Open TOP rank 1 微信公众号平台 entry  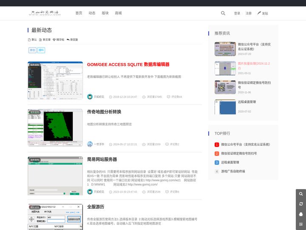246,144
